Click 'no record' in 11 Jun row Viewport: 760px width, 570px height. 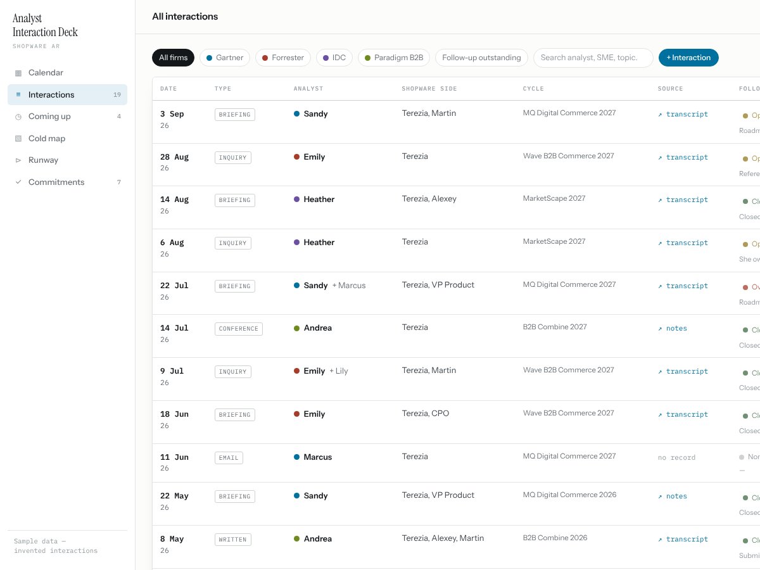pos(676,457)
